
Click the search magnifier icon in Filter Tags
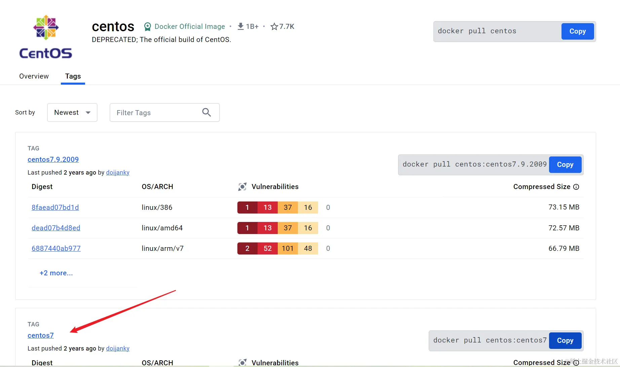coord(206,112)
